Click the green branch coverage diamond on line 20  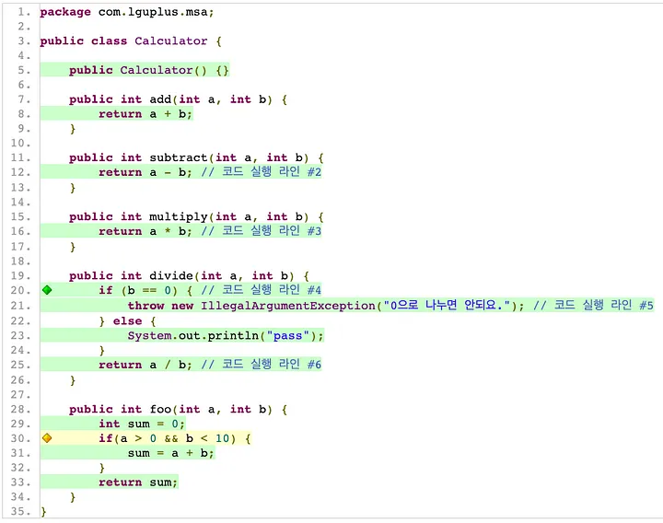click(x=47, y=291)
